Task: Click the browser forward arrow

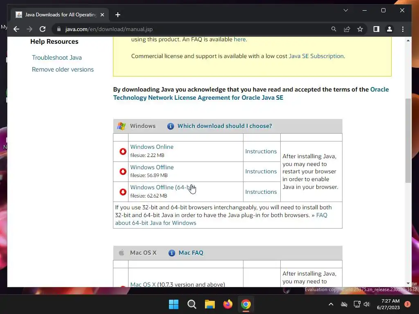Action: click(29, 29)
